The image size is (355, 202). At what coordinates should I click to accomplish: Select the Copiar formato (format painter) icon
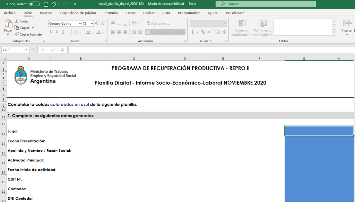point(17,34)
